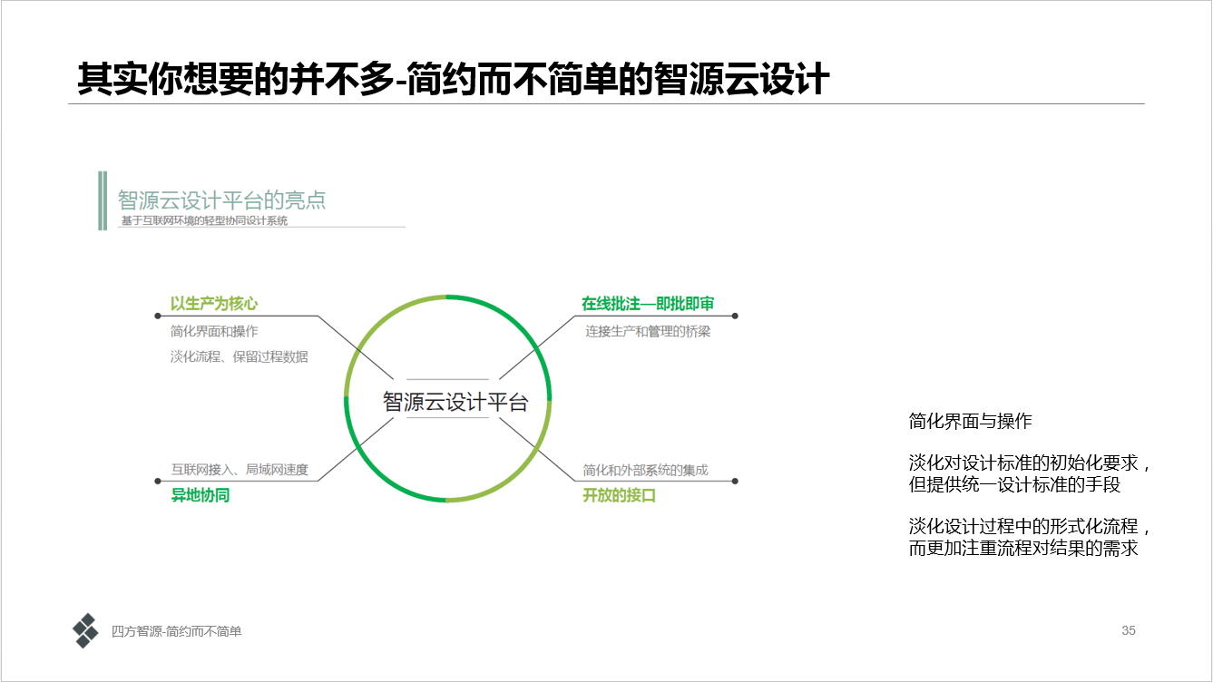Select the green label 以生产为核心
Screen dimensions: 1213x682
tap(214, 304)
